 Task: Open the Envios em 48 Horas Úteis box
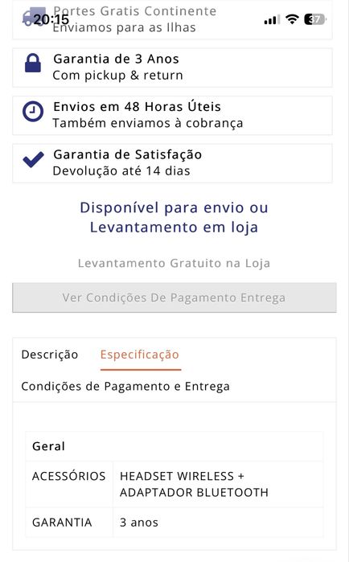(x=172, y=116)
